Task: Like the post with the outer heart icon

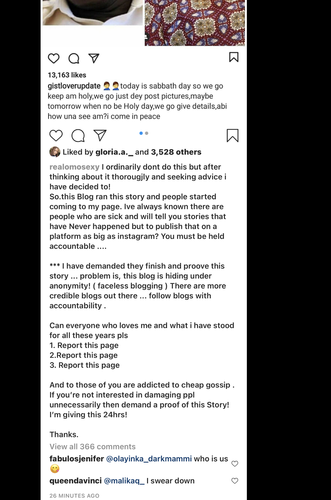Action: (x=56, y=135)
